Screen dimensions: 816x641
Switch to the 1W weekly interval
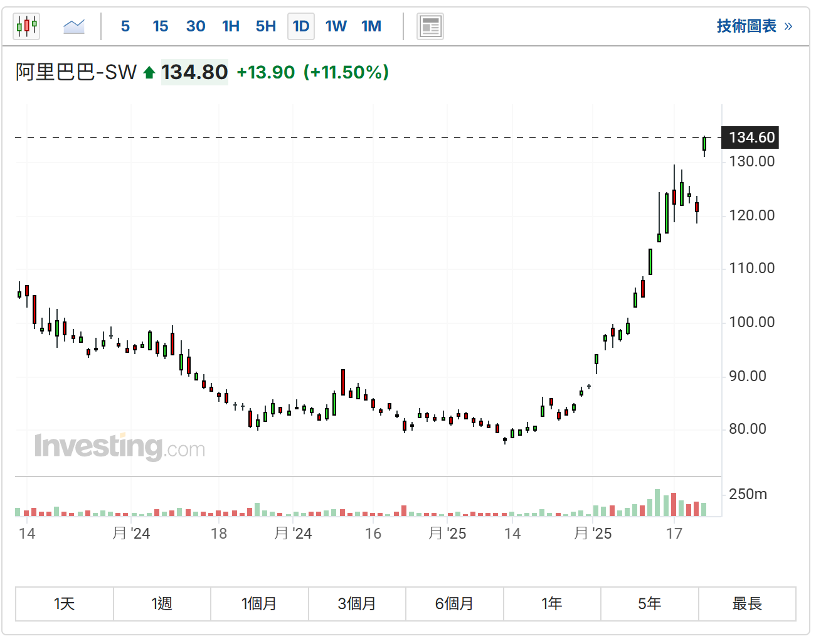(336, 26)
